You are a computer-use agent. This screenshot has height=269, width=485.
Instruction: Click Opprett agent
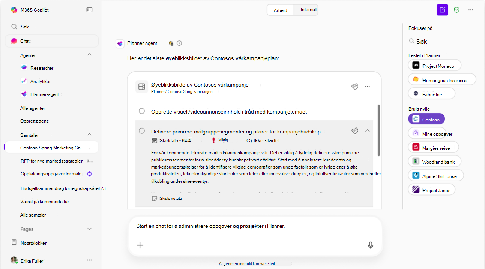(x=34, y=121)
